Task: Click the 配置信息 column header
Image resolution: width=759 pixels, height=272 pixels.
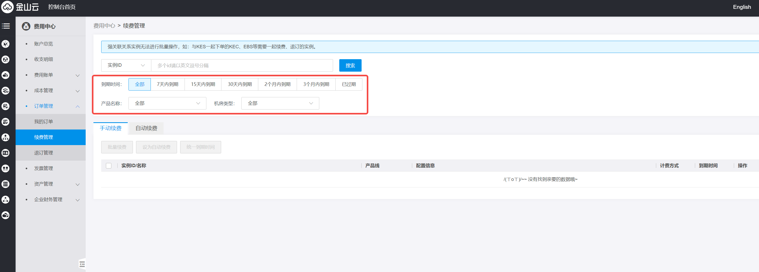Action: [425, 166]
